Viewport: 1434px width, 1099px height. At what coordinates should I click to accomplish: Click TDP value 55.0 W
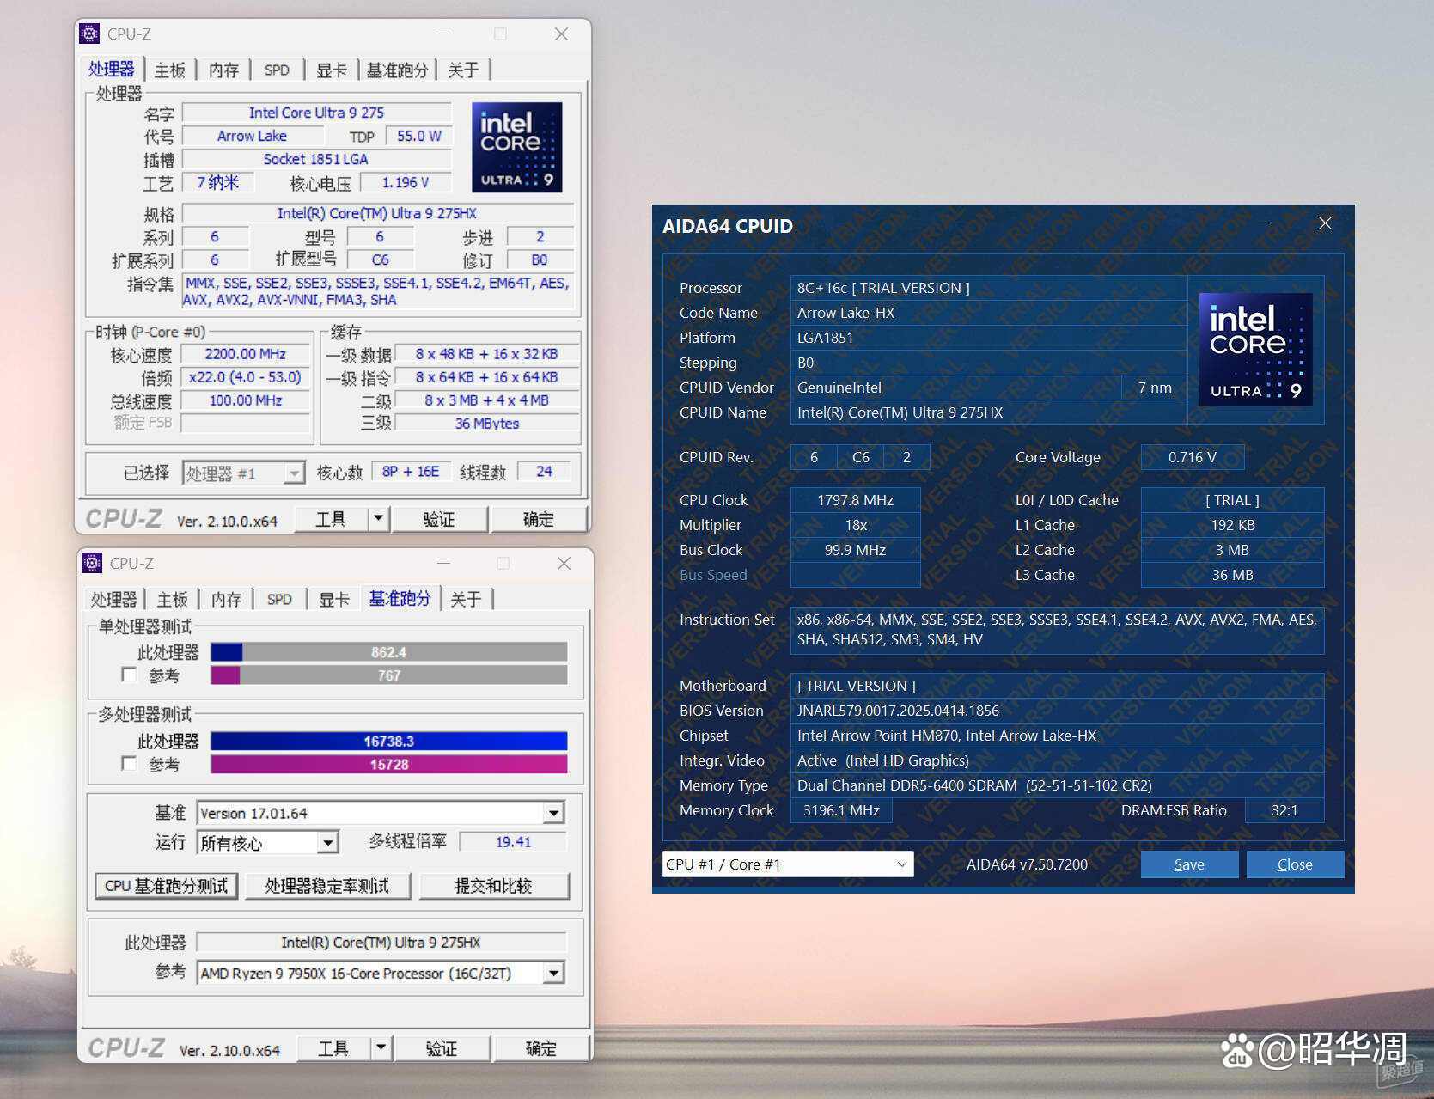(x=419, y=136)
